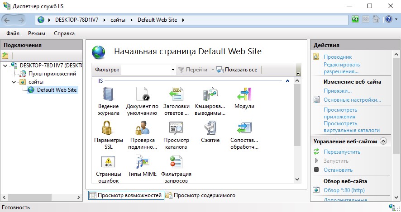This screenshot has width=401, height=212.
Task: Expand address bar arrow after Default Web Site
Action: coord(183,20)
